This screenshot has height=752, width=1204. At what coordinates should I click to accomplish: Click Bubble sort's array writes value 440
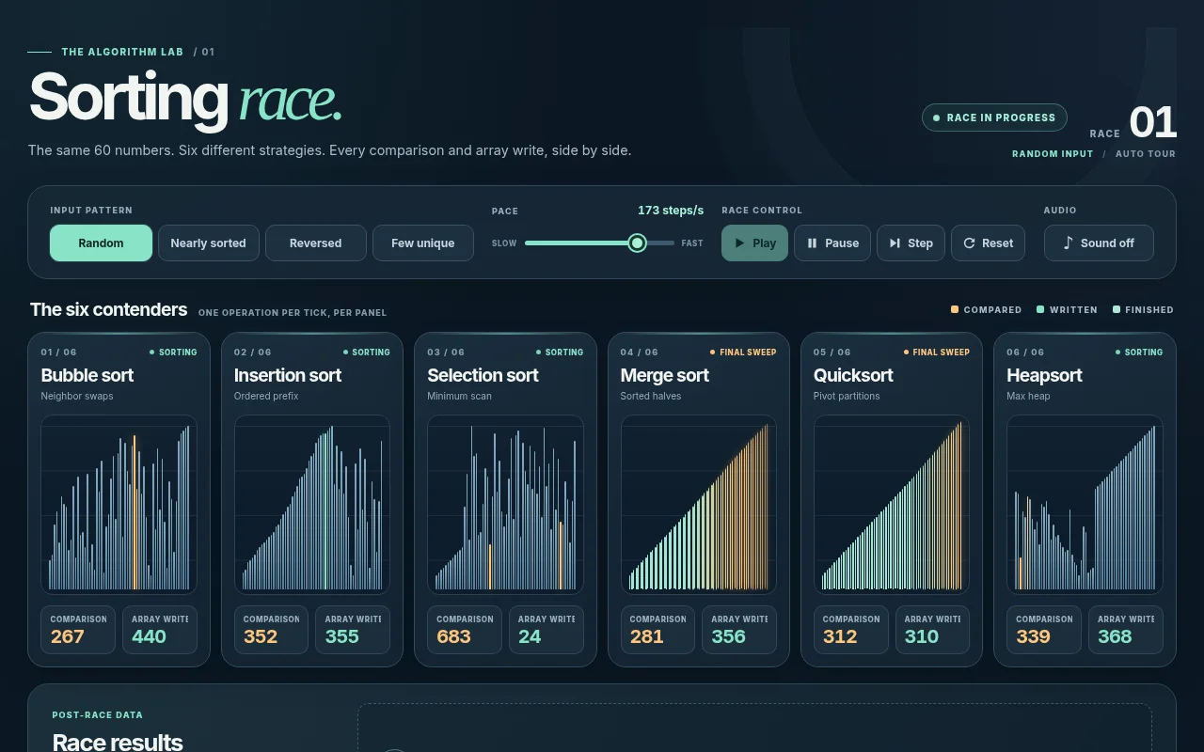149,636
